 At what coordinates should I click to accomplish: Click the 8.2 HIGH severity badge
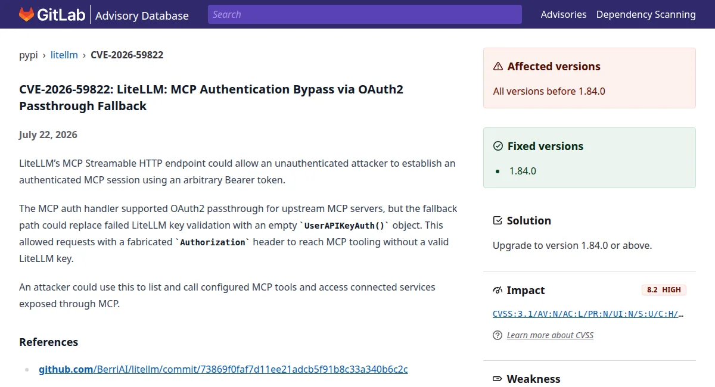[664, 290]
